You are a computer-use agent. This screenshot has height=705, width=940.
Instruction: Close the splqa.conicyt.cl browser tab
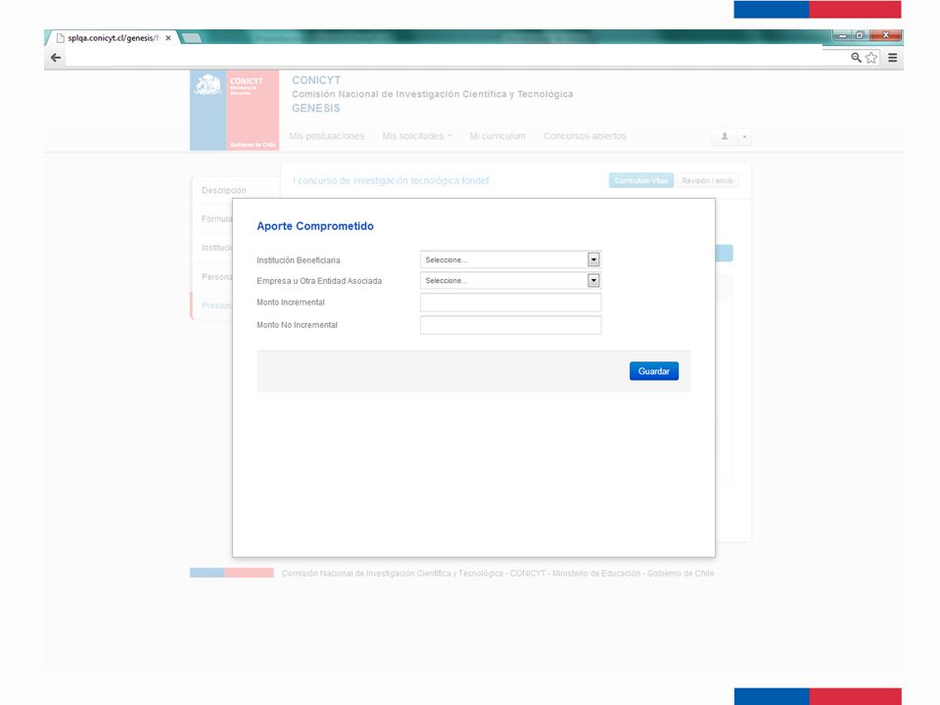[x=168, y=38]
